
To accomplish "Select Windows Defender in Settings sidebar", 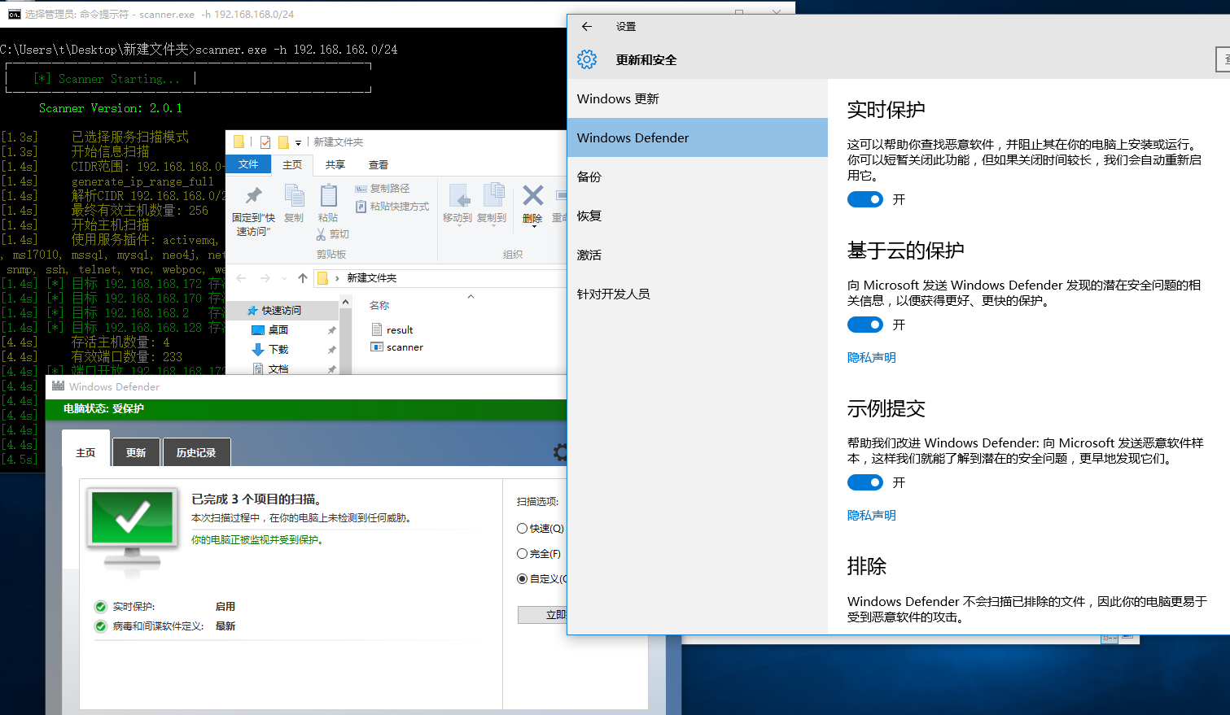I will click(698, 137).
